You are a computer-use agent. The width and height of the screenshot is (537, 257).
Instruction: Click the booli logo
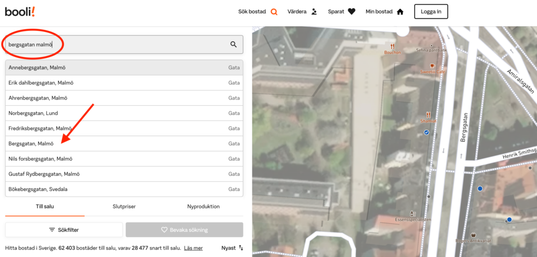tap(20, 12)
